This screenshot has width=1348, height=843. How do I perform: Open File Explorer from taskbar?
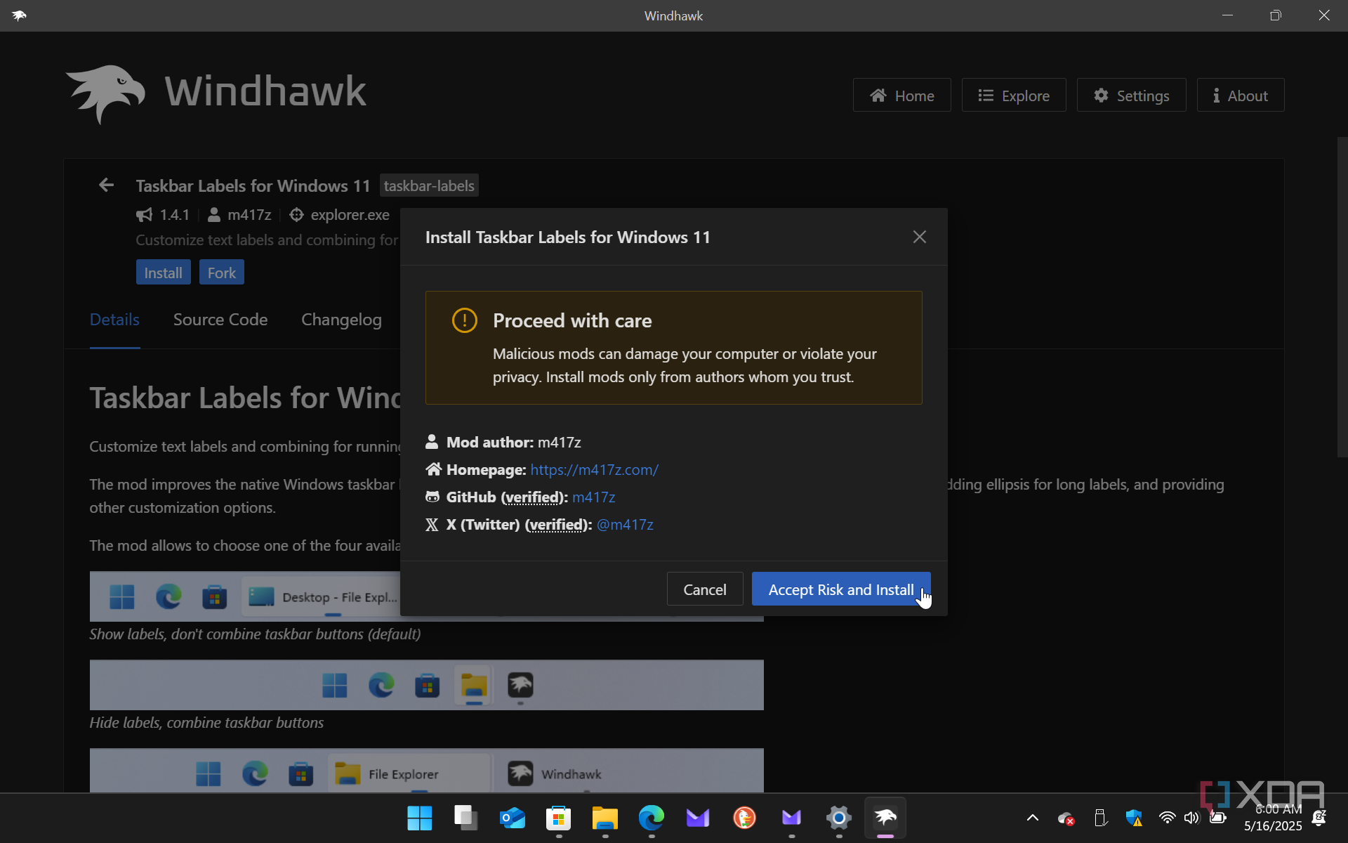pos(604,818)
